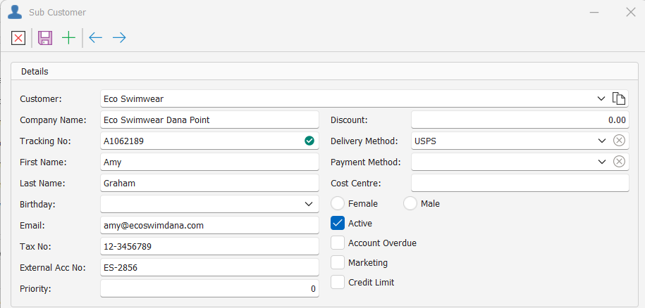This screenshot has height=308, width=645.
Task: Click the 'Birthday:' label
Action: [x=37, y=204]
